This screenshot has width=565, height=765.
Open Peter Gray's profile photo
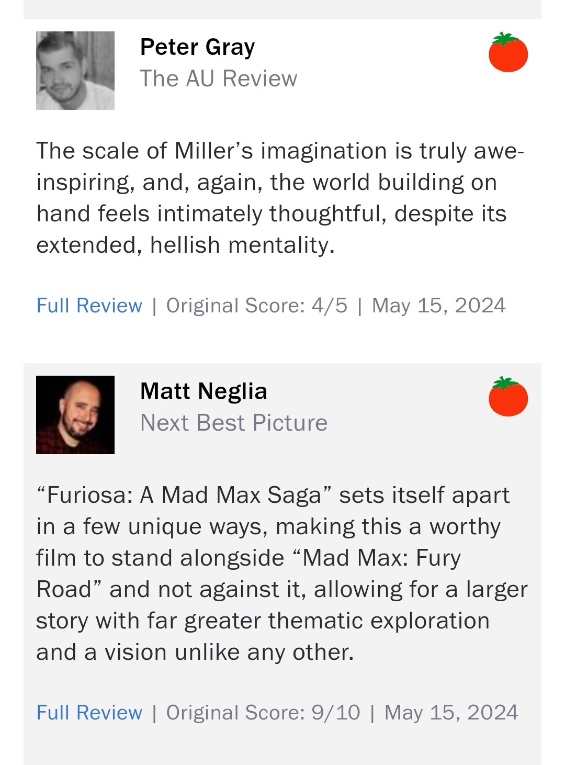coord(75,71)
